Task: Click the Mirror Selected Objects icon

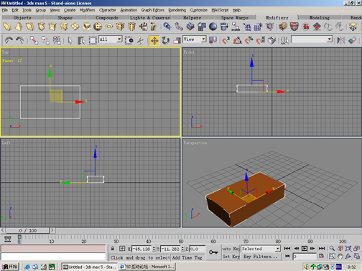Action: [x=340, y=40]
